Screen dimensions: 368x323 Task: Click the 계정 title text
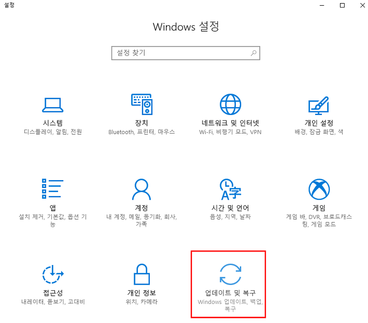point(141,208)
